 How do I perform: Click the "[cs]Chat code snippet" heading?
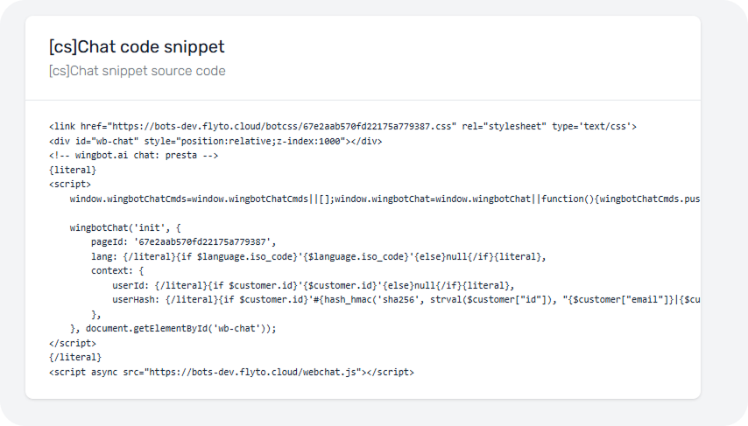tap(138, 47)
